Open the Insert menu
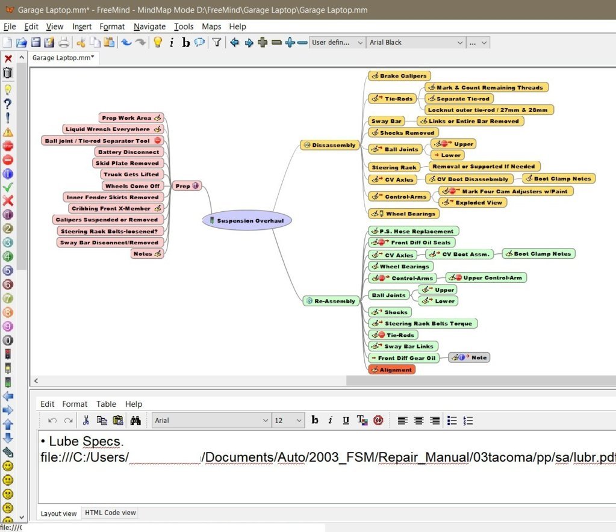Image resolution: width=616 pixels, height=532 pixels. click(x=82, y=26)
